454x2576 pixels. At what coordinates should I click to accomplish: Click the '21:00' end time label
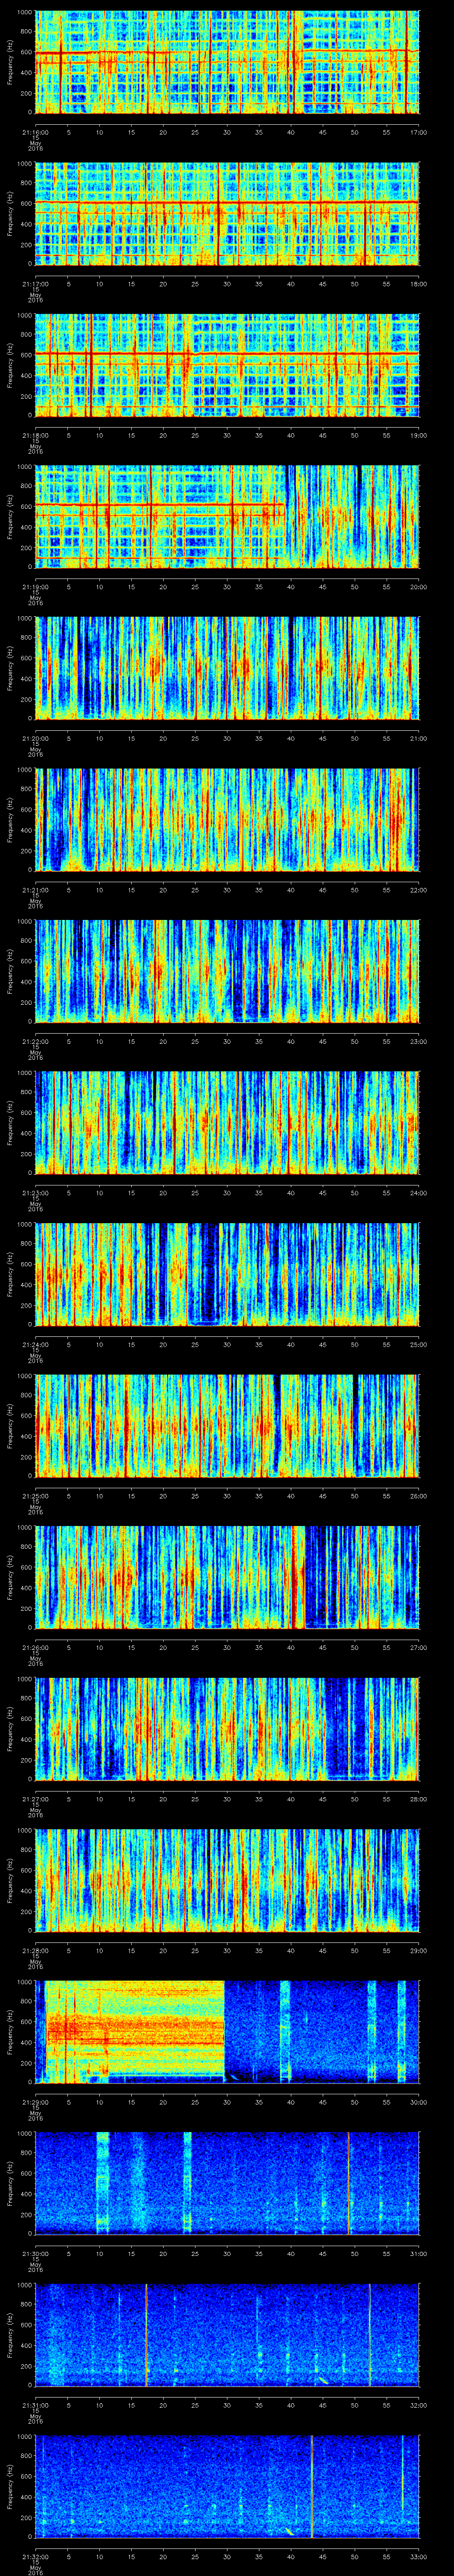[x=418, y=738]
